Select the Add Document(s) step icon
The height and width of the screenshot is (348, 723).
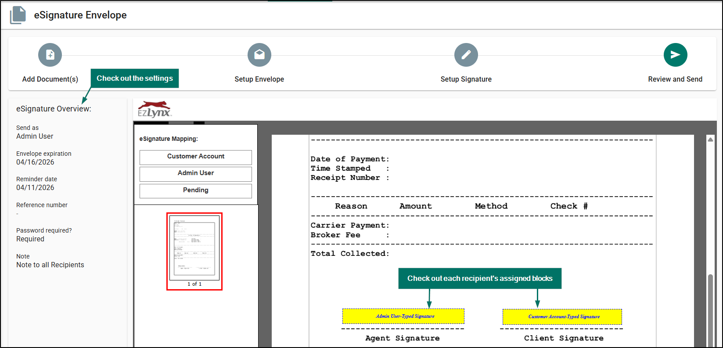[50, 55]
